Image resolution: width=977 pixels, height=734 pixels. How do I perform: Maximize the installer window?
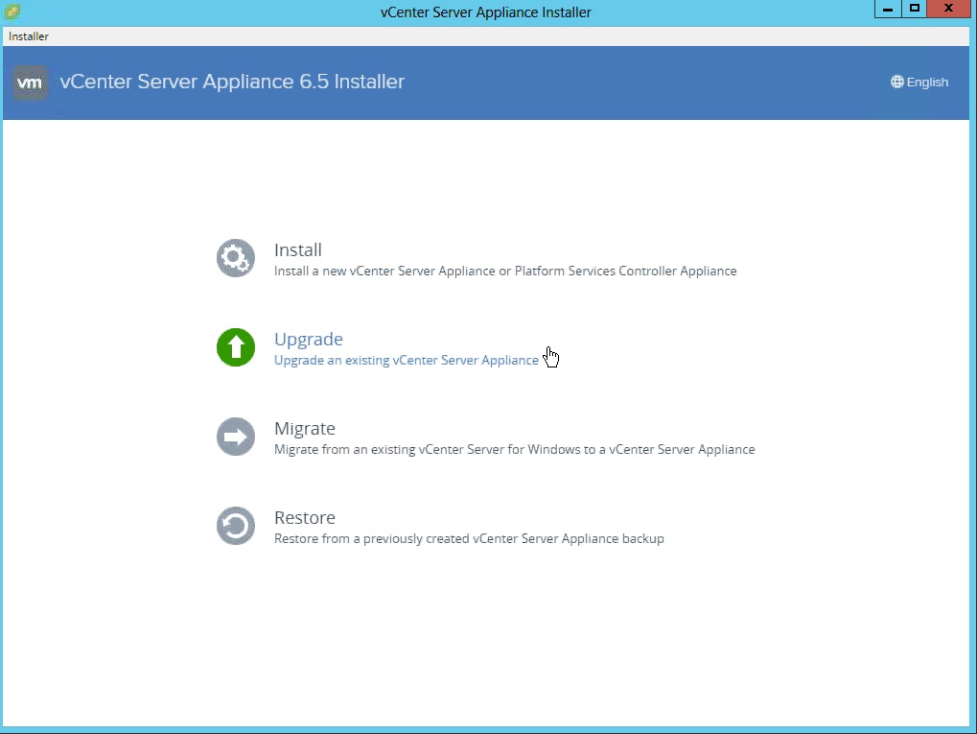click(914, 10)
